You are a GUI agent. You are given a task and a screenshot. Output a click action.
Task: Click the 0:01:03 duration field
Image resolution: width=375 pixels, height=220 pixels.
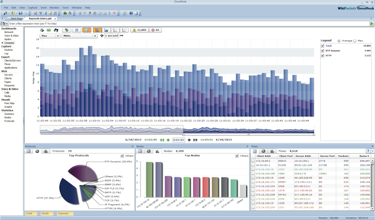point(178,140)
